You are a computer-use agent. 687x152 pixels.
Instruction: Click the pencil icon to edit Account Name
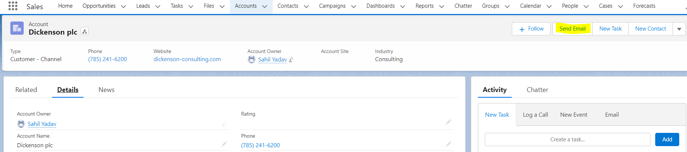pos(224,144)
